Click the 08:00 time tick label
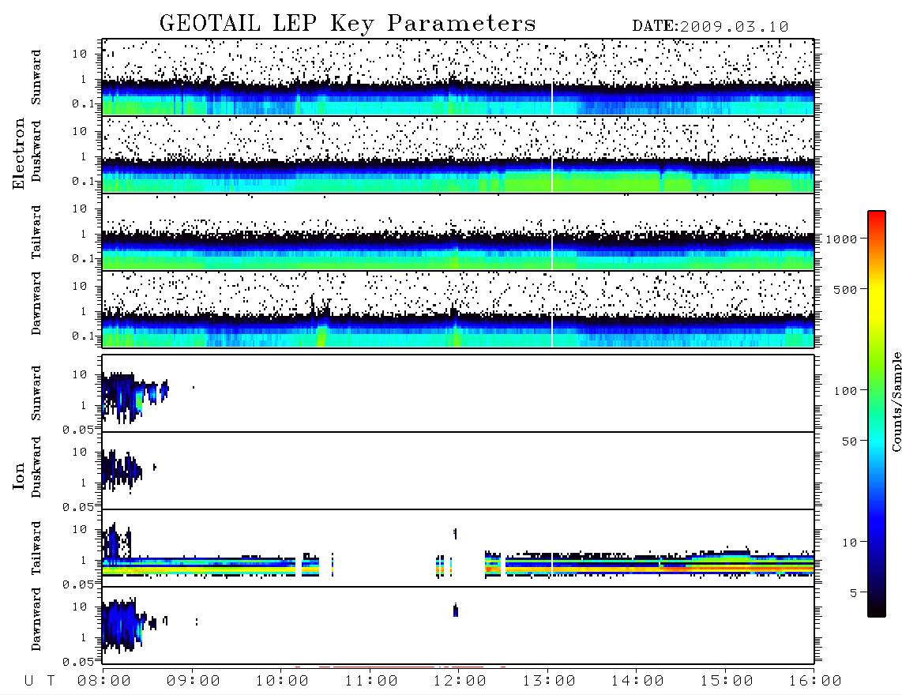 103,682
